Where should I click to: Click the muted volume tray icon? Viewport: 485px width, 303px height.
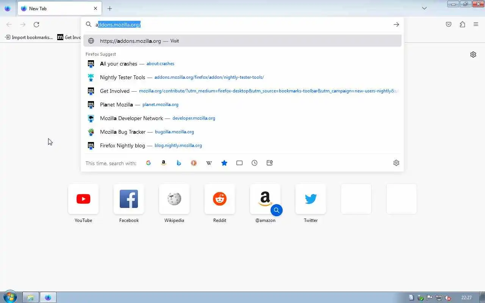pyautogui.click(x=448, y=298)
